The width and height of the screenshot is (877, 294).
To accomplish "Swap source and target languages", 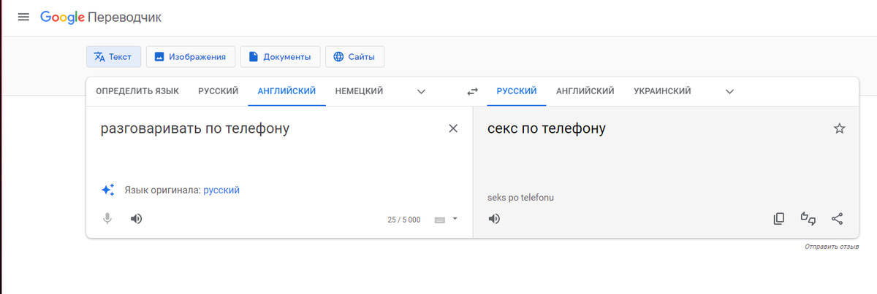I will pyautogui.click(x=473, y=92).
